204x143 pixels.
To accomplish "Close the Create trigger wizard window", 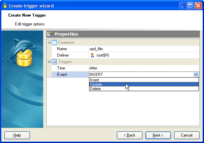I will [x=198, y=6].
